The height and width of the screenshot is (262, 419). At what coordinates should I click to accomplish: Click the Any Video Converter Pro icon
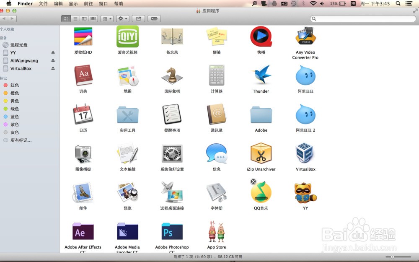pos(305,36)
